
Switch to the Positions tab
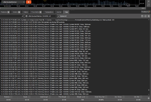pyautogui.click(x=4, y=12)
